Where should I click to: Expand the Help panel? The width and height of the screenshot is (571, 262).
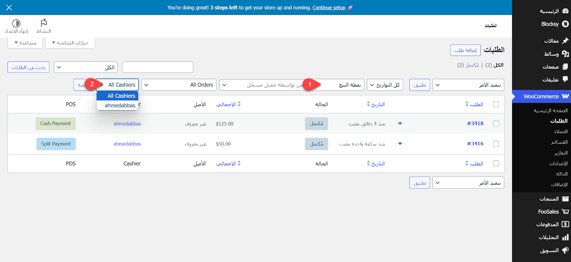(25, 43)
